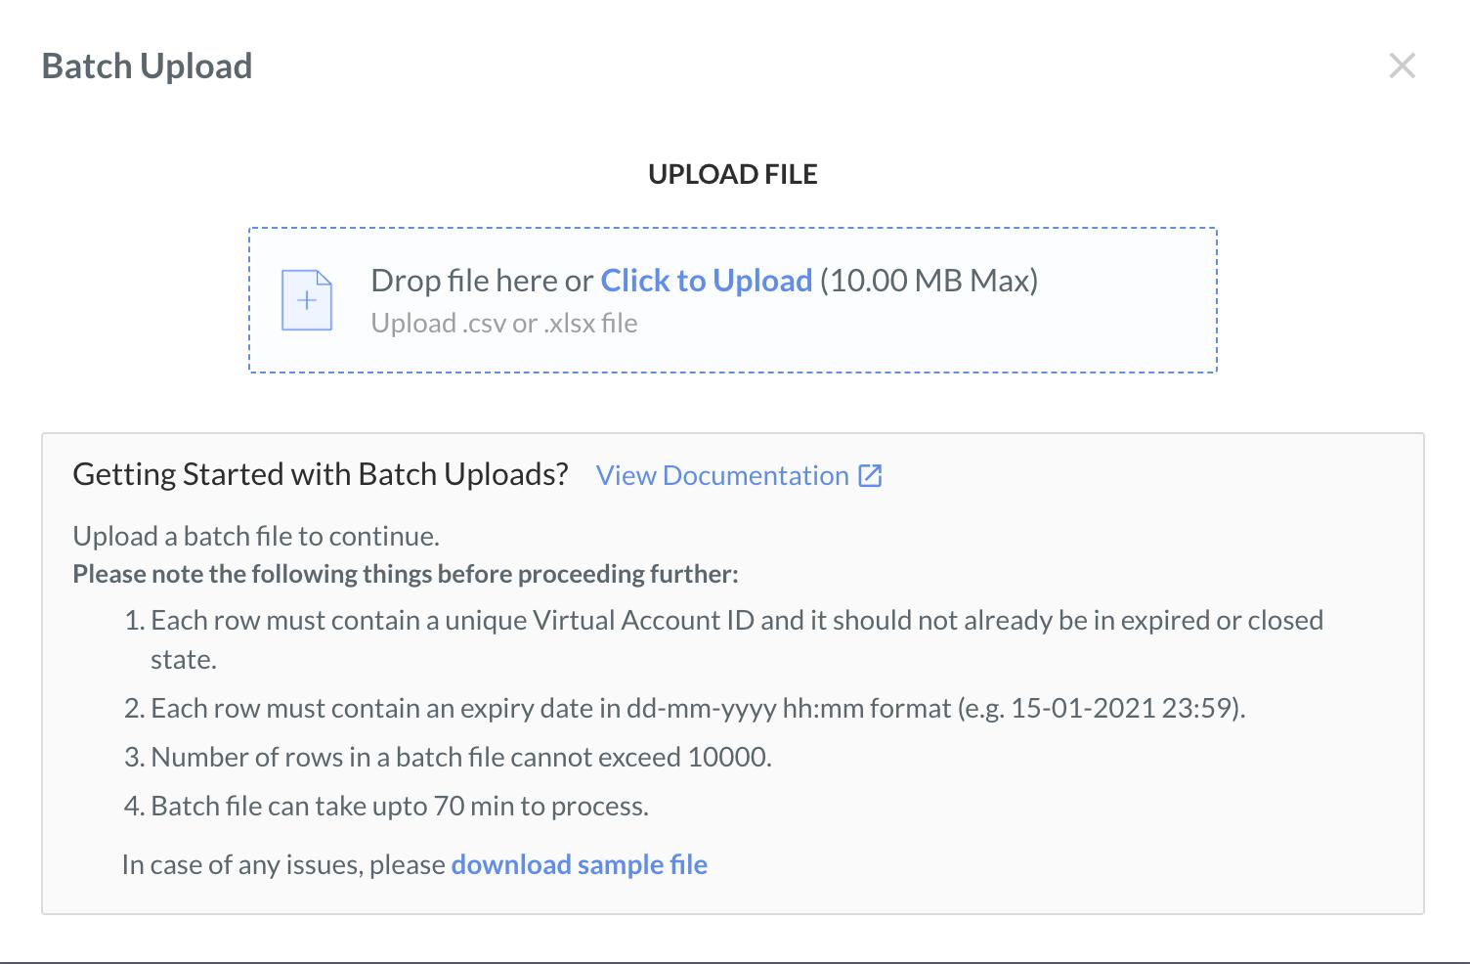The width and height of the screenshot is (1470, 964).
Task: Click the add-file icon in the drop zone
Action: (307, 300)
